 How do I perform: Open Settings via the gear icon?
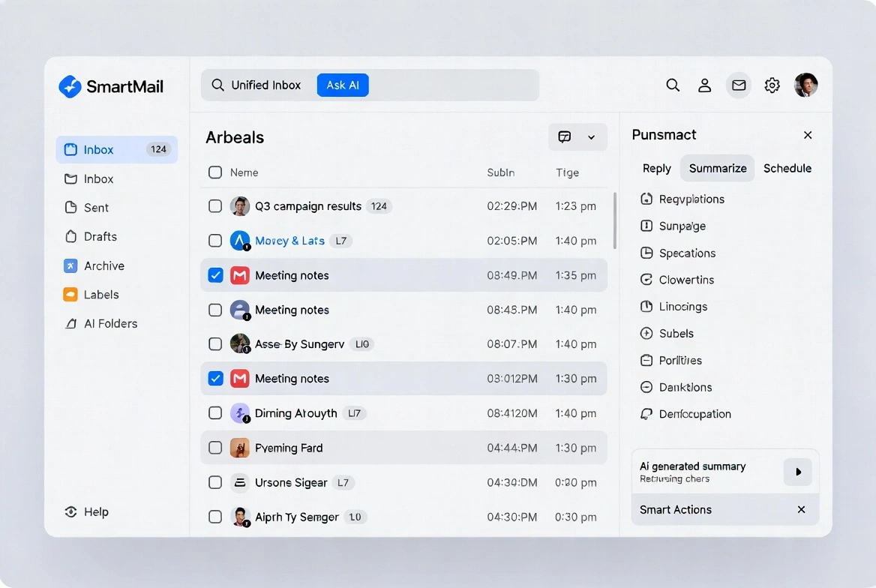772,85
